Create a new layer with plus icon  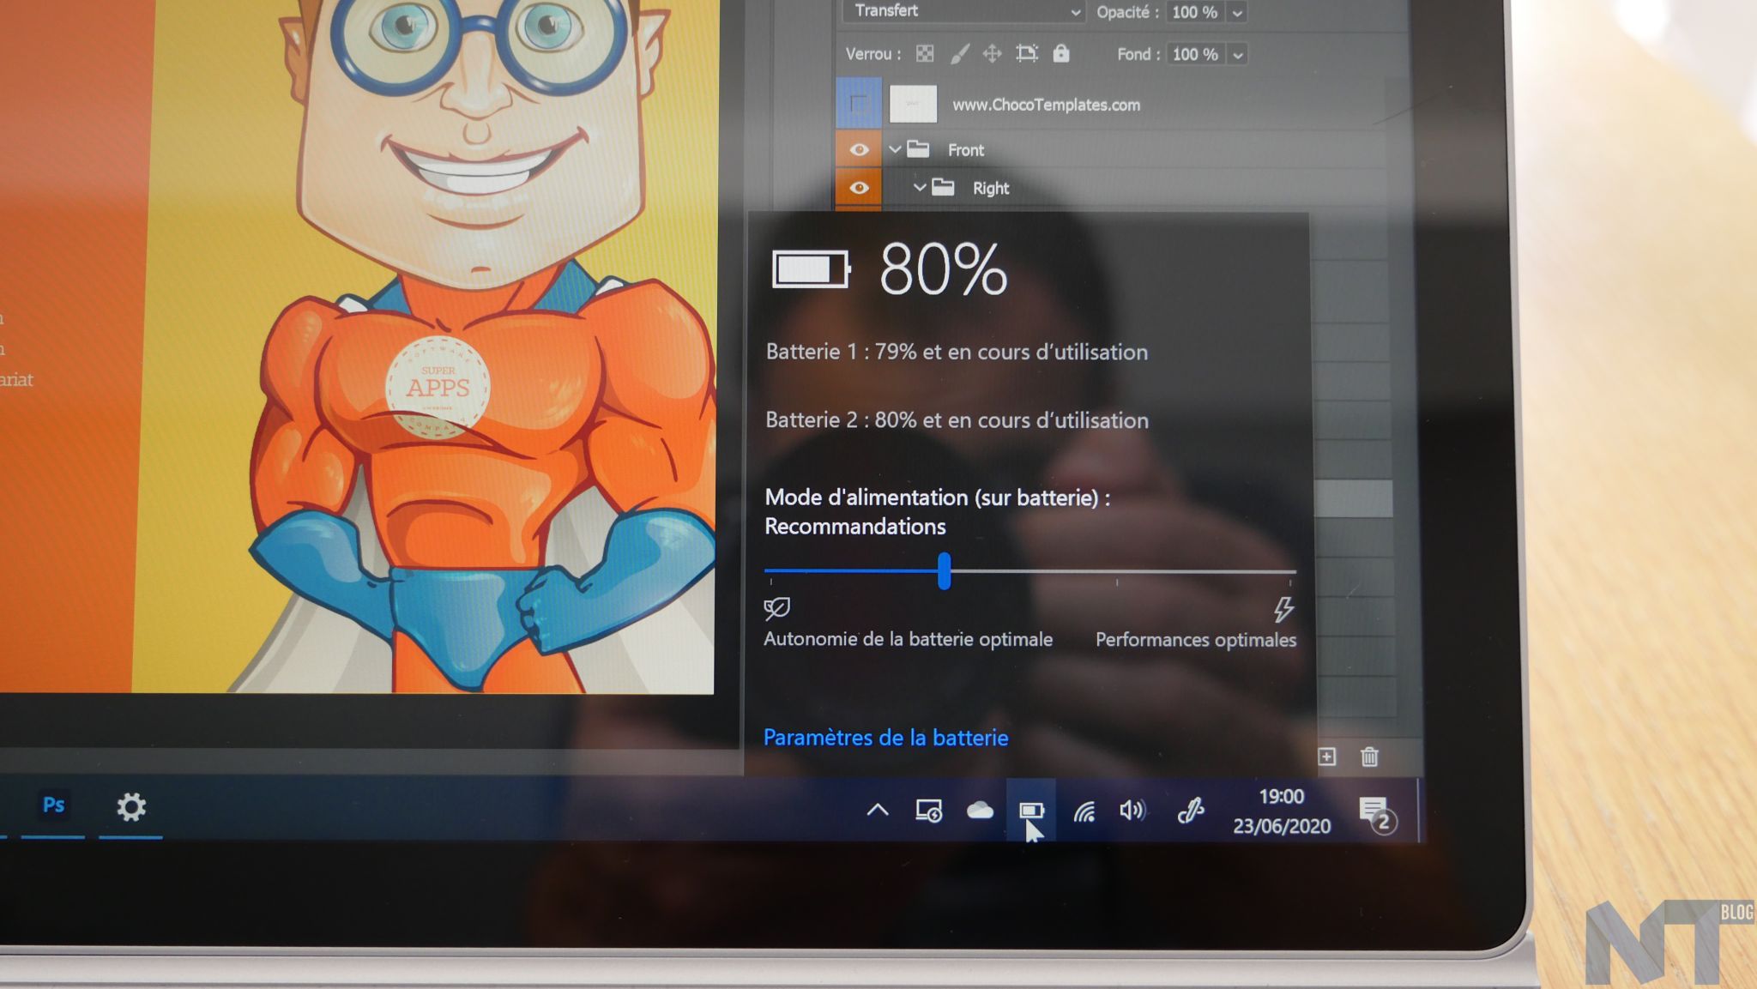pos(1326,757)
